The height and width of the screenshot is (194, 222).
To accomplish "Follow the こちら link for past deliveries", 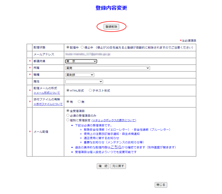I will pyautogui.click(x=116, y=147).
